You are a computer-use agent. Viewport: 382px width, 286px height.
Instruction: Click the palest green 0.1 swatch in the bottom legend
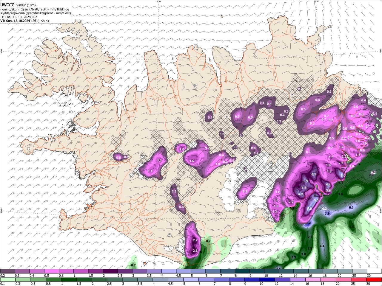[8, 279]
